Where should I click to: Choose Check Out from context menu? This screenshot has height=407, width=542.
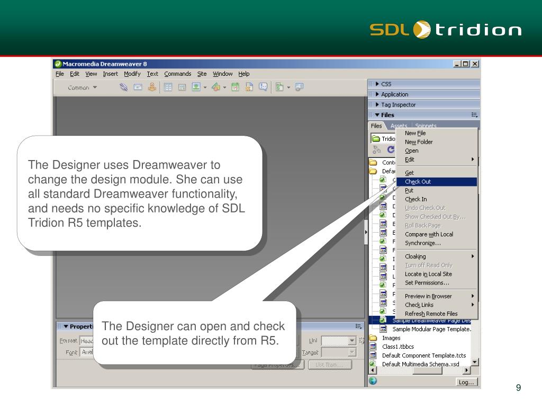tap(437, 182)
